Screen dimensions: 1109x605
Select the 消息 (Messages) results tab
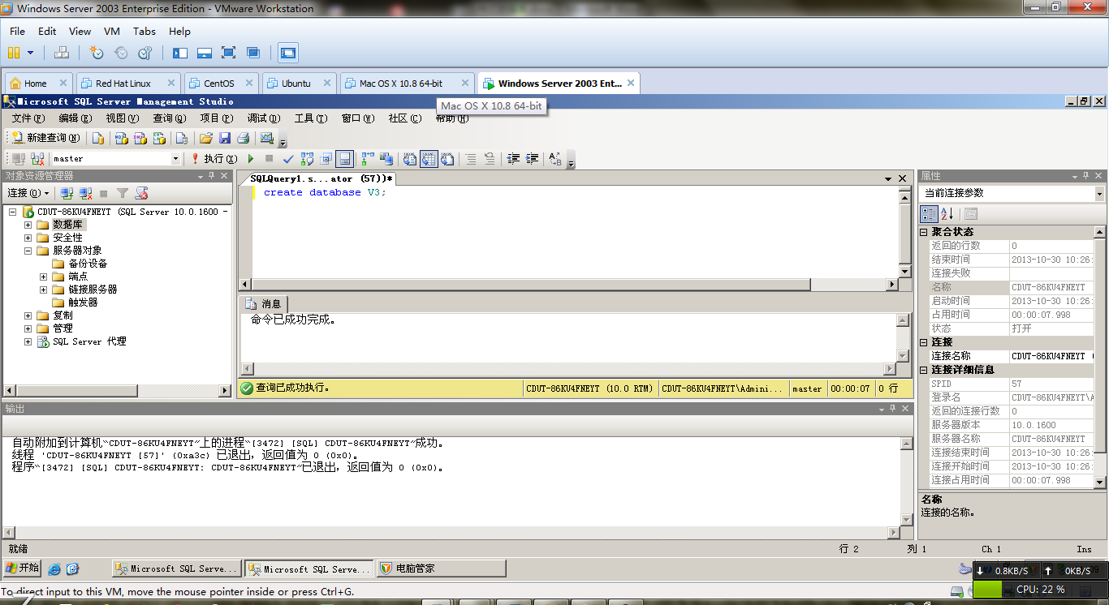[x=265, y=303]
